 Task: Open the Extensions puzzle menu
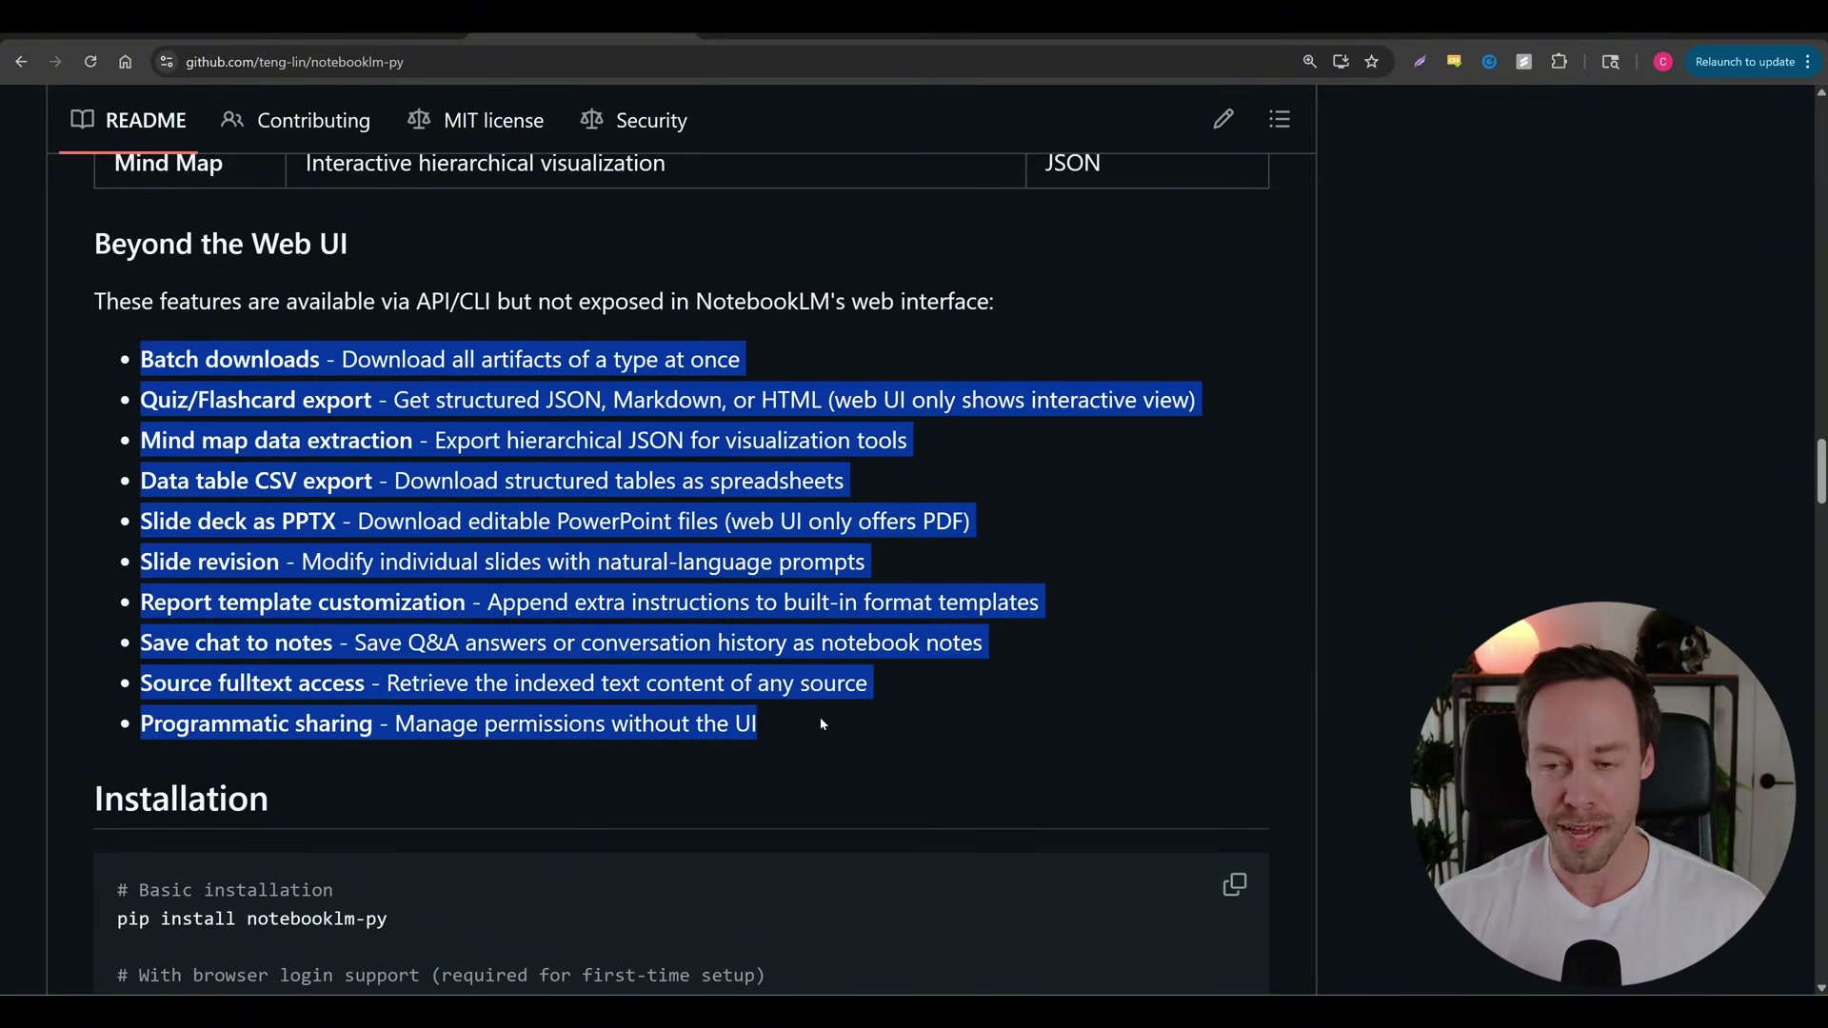(x=1559, y=62)
